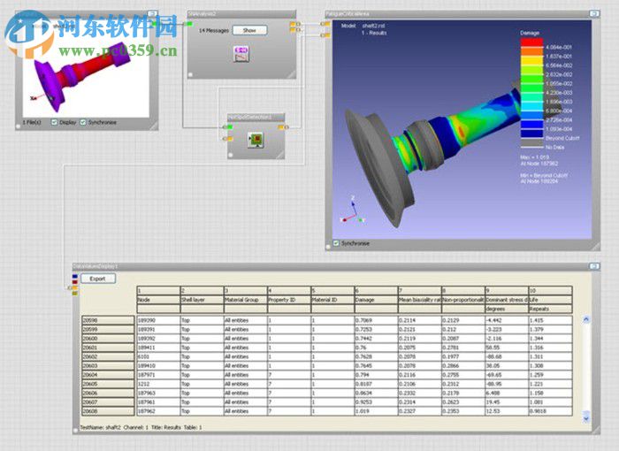
Task: Click resize grip of analysis glyph
Action: 291,74
